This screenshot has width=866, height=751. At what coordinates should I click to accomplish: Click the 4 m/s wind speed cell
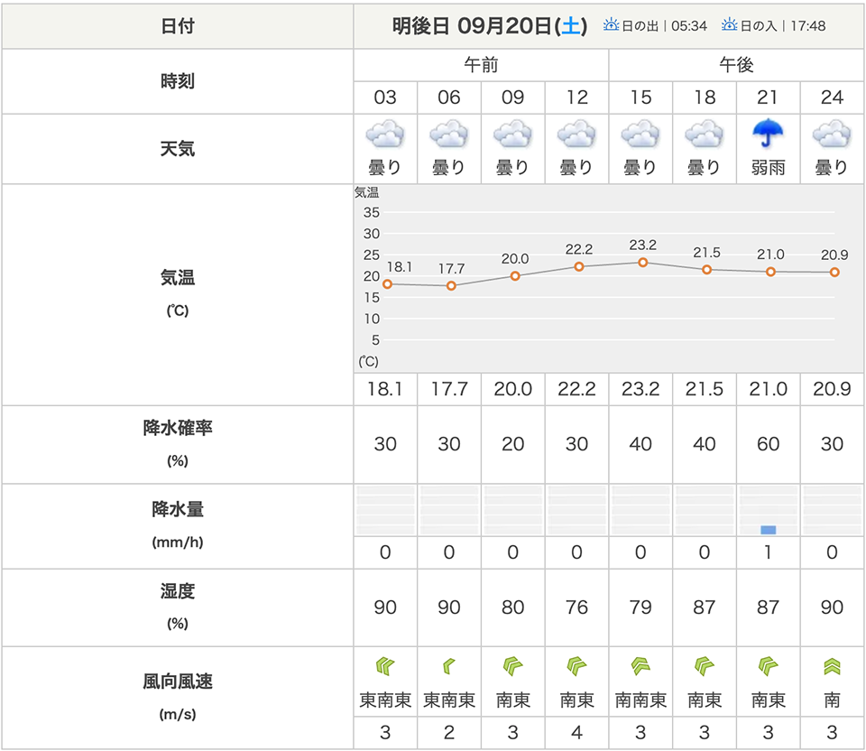(x=576, y=733)
